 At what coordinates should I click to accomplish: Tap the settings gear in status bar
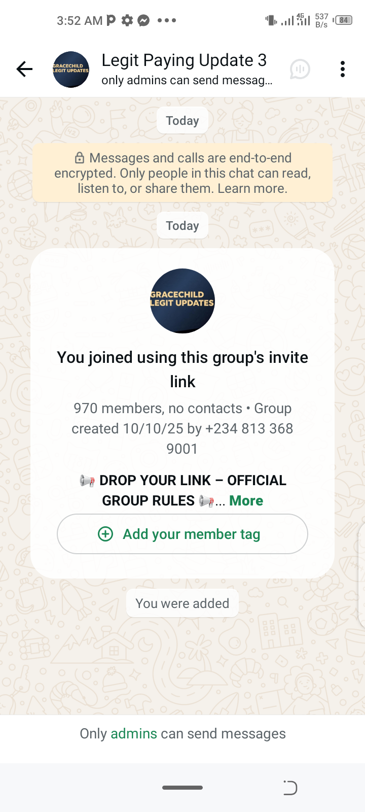127,20
